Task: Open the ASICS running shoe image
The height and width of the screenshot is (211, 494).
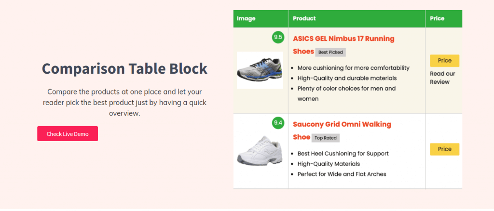Action: (260, 70)
